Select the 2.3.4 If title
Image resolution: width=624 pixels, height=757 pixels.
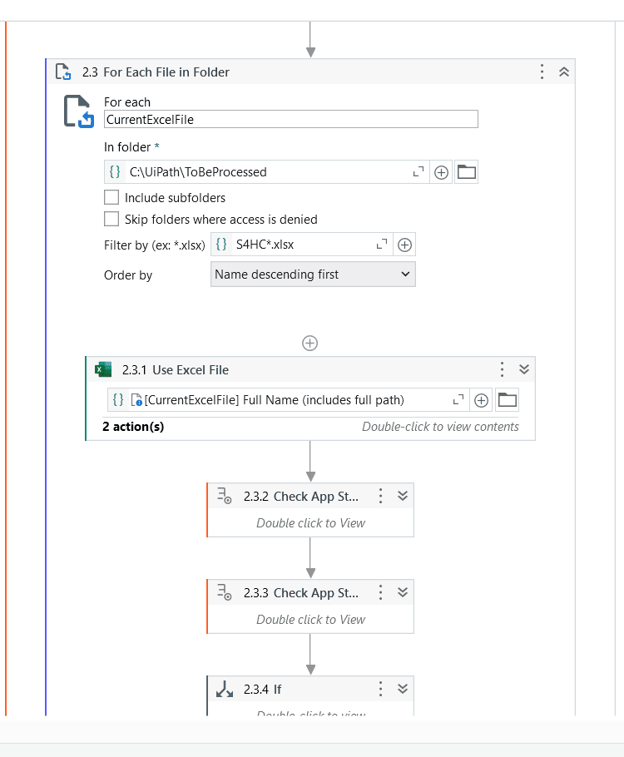tap(262, 690)
